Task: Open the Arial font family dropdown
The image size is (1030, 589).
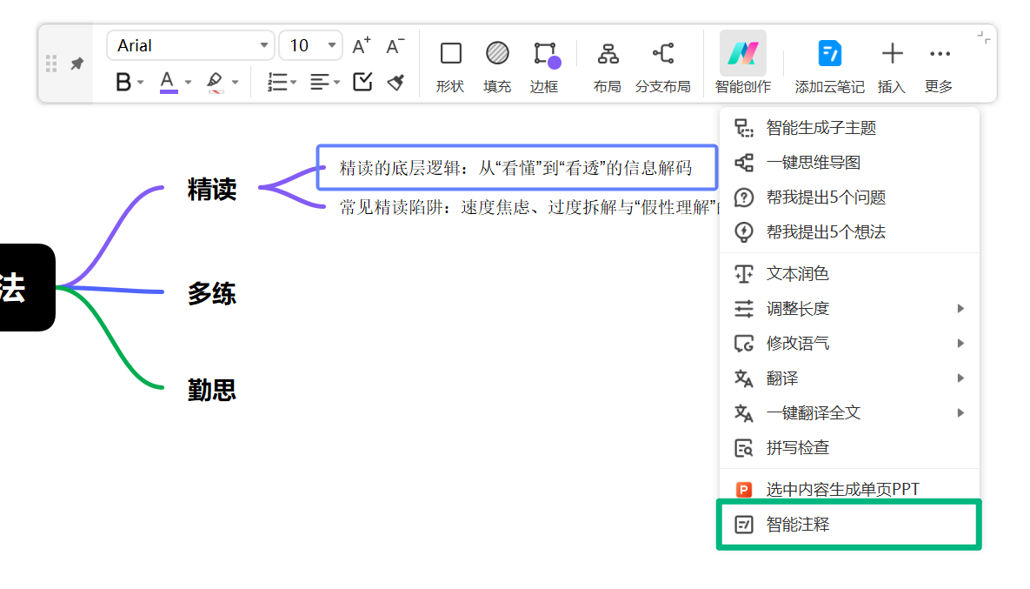Action: tap(190, 45)
